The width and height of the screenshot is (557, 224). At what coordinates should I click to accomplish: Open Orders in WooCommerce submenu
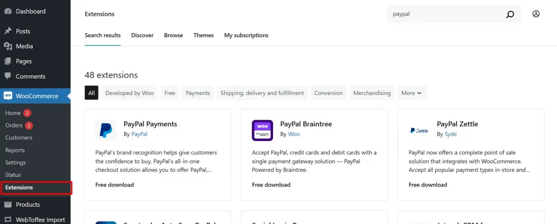(x=14, y=125)
